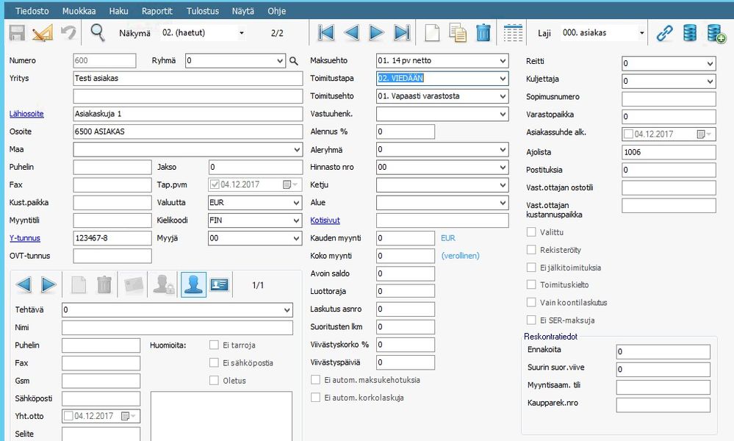Image resolution: width=734 pixels, height=441 pixels.
Task: Click the database with plus icon
Action: coord(716,34)
